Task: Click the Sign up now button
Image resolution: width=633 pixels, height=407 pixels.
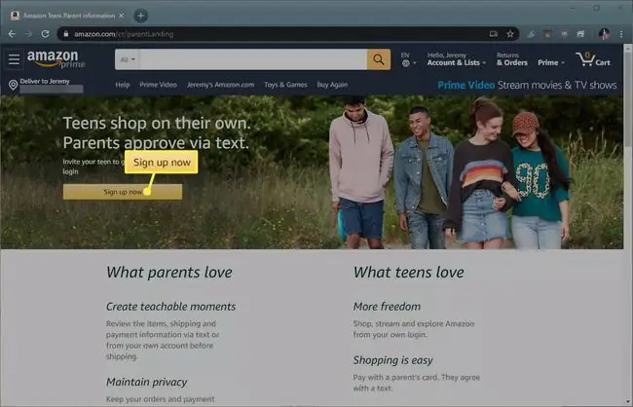Action: [x=123, y=192]
